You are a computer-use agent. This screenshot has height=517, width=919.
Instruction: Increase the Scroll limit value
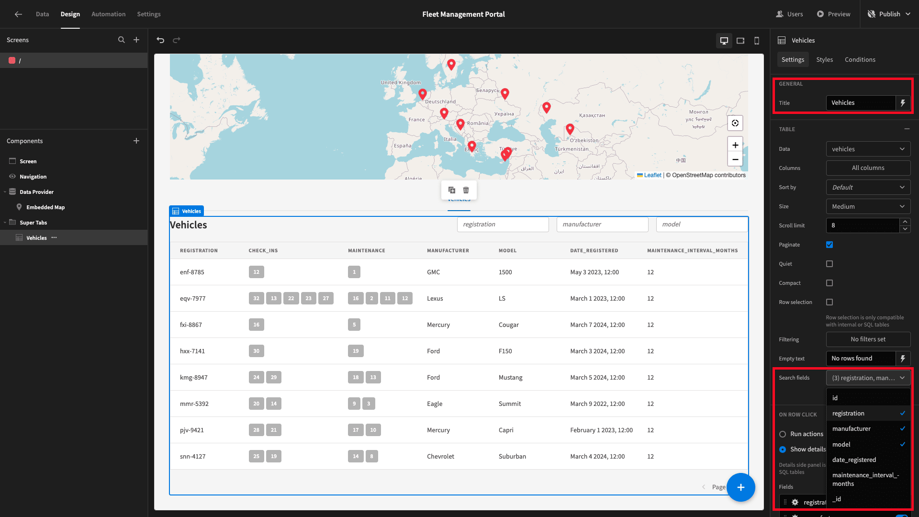point(905,222)
